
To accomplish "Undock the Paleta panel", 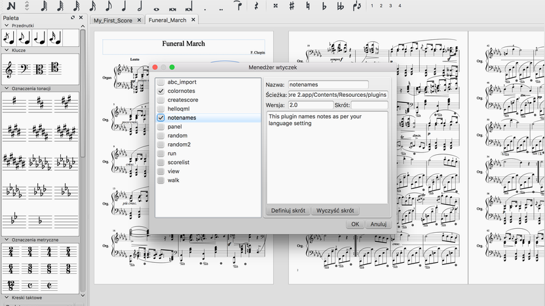I will [73, 18].
